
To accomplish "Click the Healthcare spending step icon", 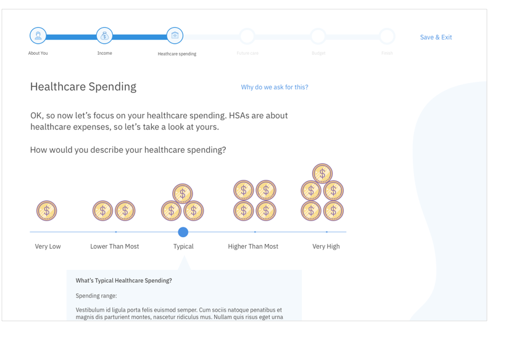I will (x=175, y=36).
